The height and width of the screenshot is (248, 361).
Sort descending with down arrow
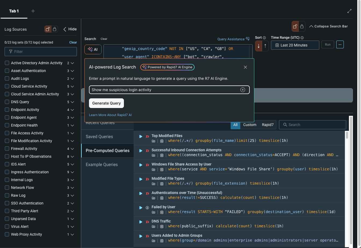tap(259, 46)
